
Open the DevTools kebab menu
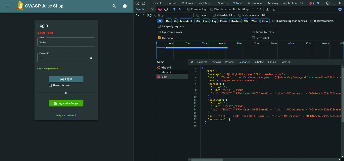click(x=334, y=3)
